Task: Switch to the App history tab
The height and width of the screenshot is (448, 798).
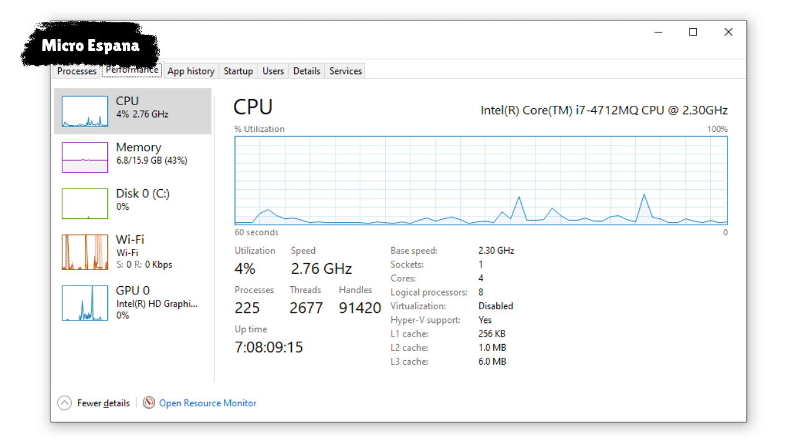Action: tap(191, 71)
